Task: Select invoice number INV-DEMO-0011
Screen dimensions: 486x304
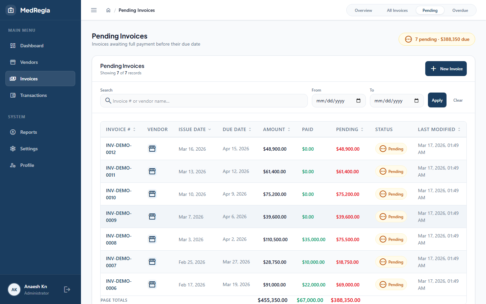Action: click(x=119, y=171)
